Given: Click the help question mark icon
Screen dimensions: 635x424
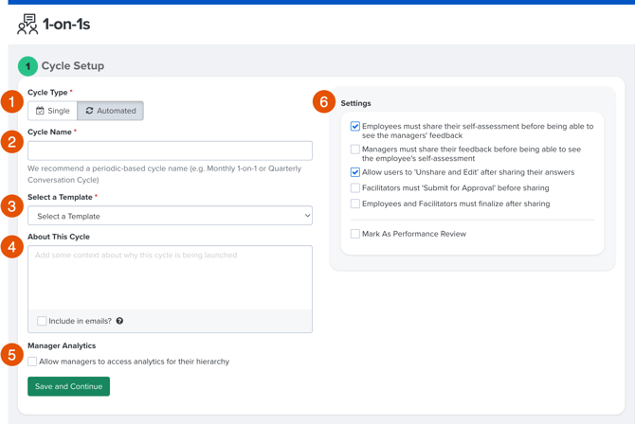Looking at the screenshot, I should pyautogui.click(x=119, y=321).
